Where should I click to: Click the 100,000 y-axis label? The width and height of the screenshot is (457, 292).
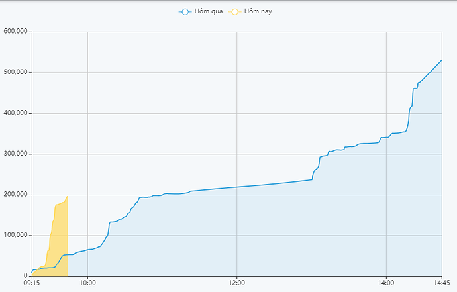[x=15, y=235]
